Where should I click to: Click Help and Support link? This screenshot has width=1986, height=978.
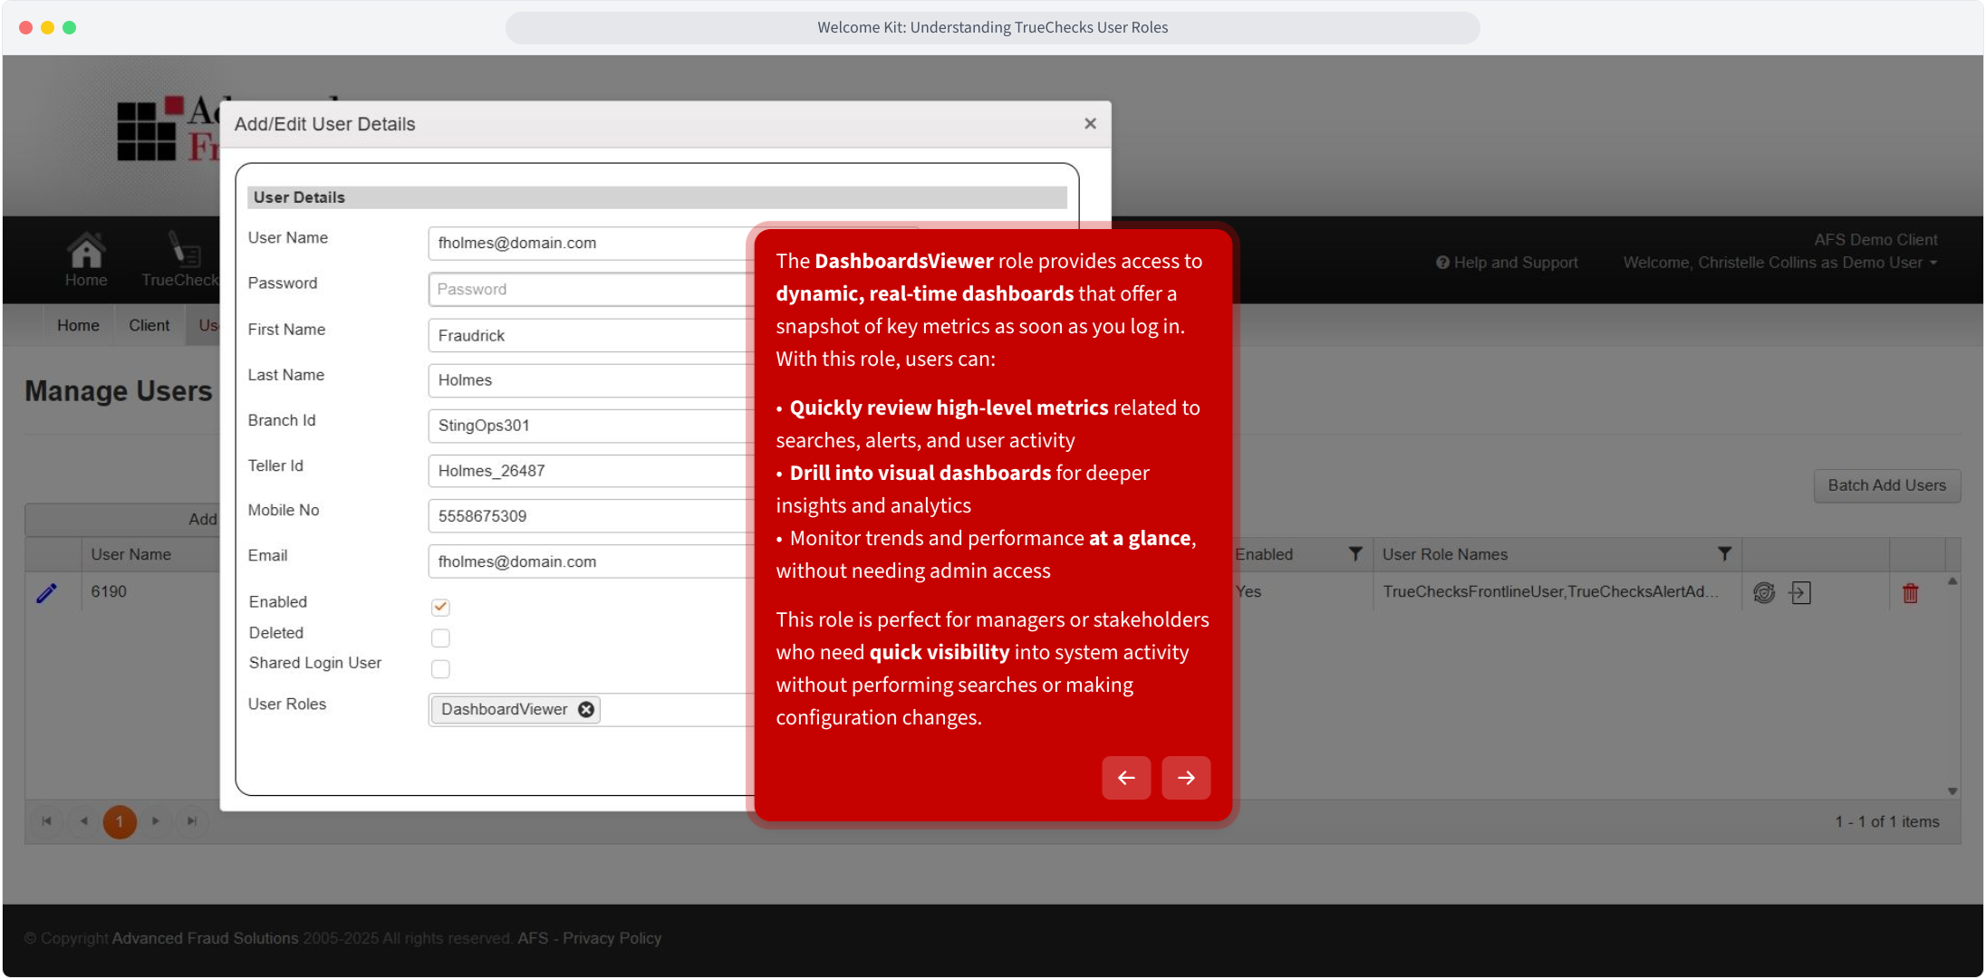click(1507, 263)
